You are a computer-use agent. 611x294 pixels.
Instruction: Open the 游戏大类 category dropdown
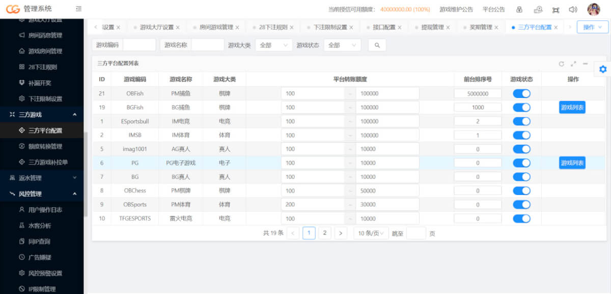(273, 45)
